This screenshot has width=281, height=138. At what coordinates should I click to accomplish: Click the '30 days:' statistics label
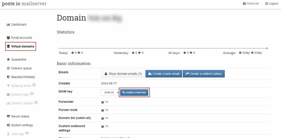(x=174, y=53)
